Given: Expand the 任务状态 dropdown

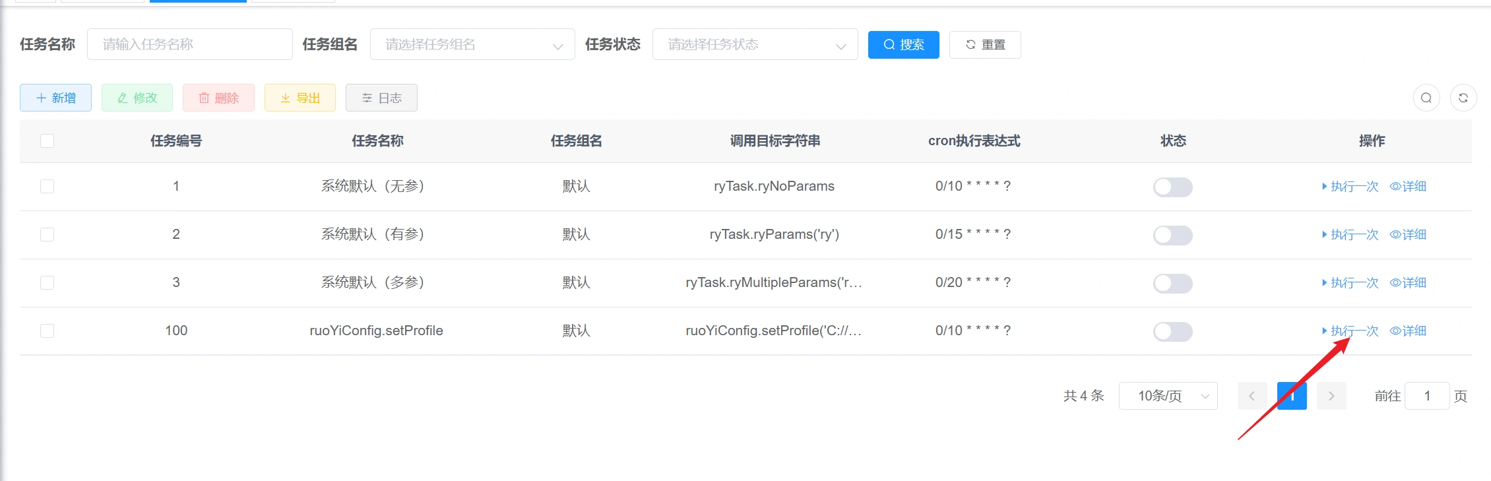Looking at the screenshot, I should click(755, 45).
